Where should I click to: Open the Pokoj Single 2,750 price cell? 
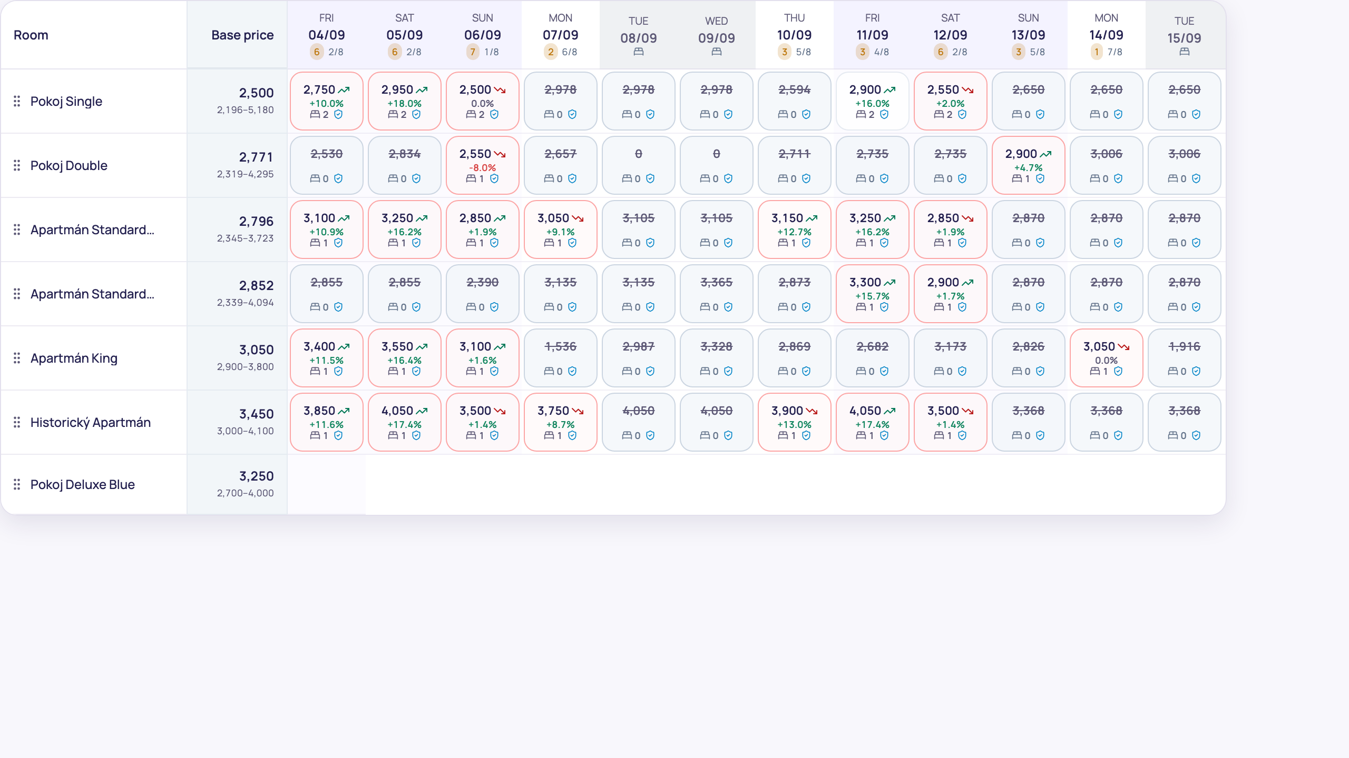tap(327, 101)
